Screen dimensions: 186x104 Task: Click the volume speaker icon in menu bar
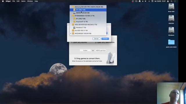(x=146, y=1)
